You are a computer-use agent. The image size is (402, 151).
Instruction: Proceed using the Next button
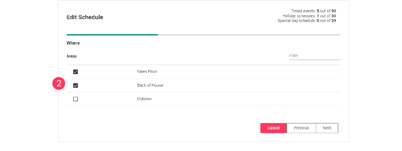point(327,128)
